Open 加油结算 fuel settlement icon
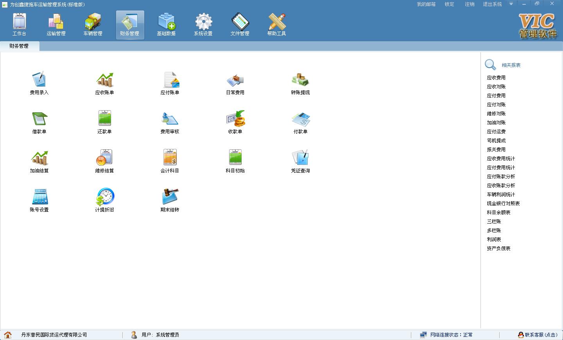Image resolution: width=563 pixels, height=340 pixels. tap(39, 161)
